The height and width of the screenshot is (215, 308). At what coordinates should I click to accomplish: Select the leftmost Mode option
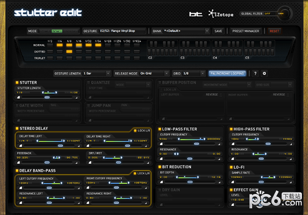click(x=45, y=31)
